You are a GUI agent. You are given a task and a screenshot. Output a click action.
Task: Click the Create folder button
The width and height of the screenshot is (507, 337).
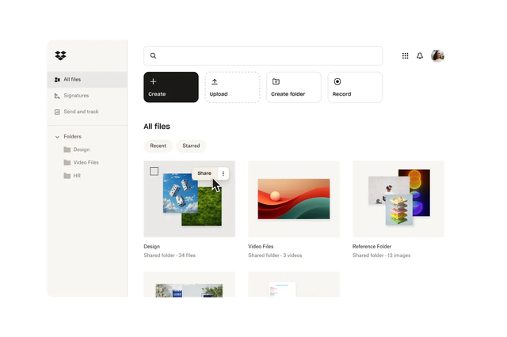[x=294, y=87]
